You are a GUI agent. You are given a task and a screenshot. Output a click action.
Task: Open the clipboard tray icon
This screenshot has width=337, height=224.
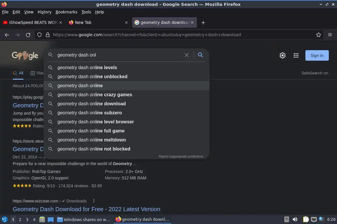tap(306, 219)
